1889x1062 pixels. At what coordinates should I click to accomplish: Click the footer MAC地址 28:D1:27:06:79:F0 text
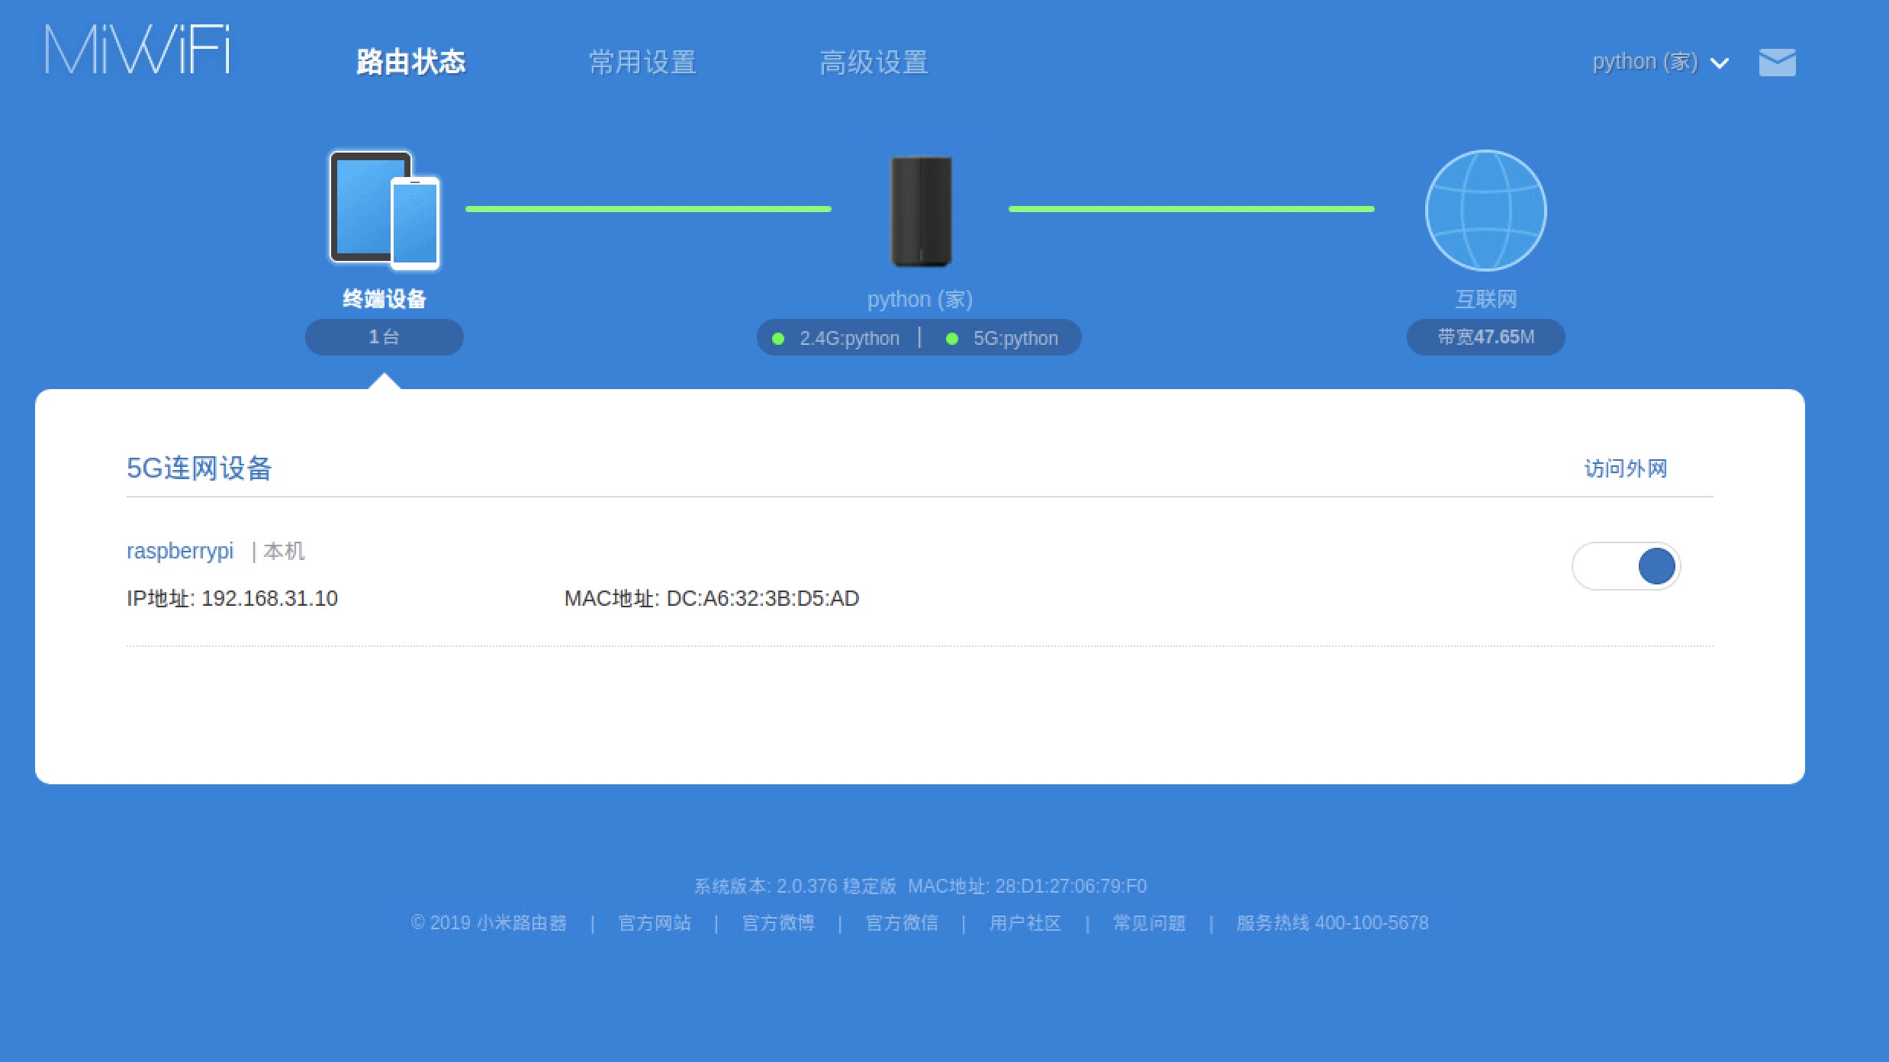tap(1027, 886)
